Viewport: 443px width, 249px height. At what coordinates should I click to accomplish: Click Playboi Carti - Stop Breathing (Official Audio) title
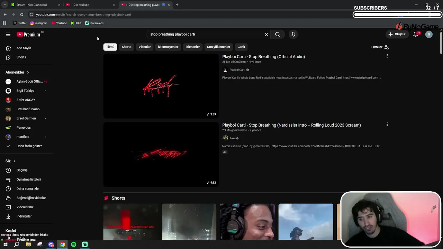point(263,57)
